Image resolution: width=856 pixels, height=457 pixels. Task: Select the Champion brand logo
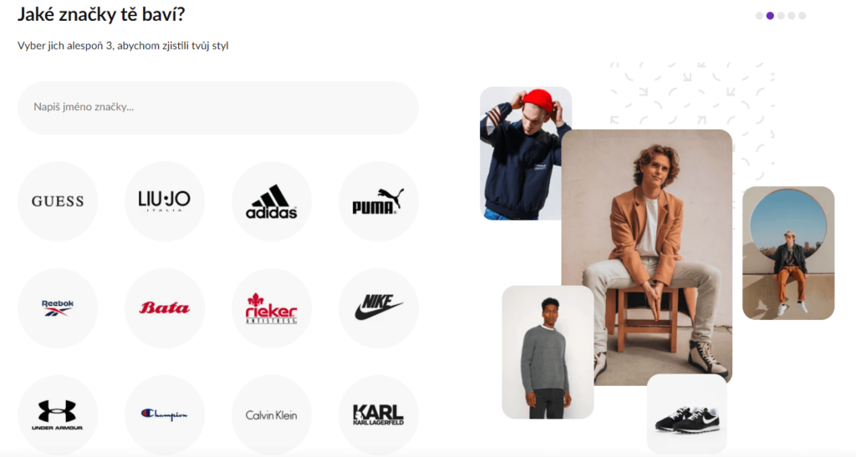[165, 415]
